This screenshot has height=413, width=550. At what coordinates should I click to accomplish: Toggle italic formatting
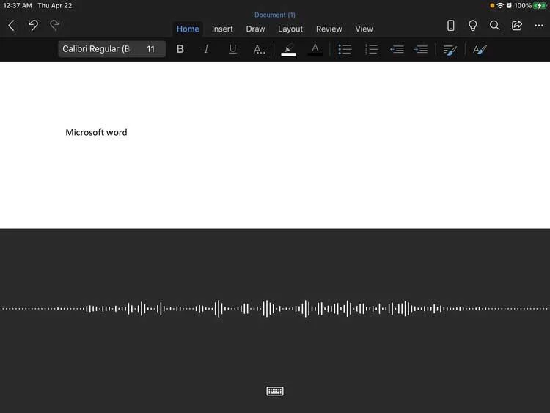(206, 48)
